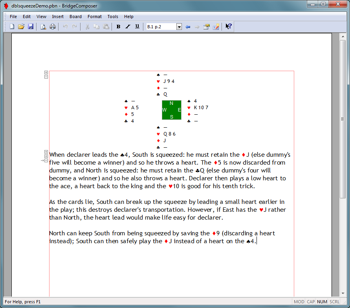350x308 pixels.
Task: Save the file with floppy disk icon
Action: [x=31, y=27]
